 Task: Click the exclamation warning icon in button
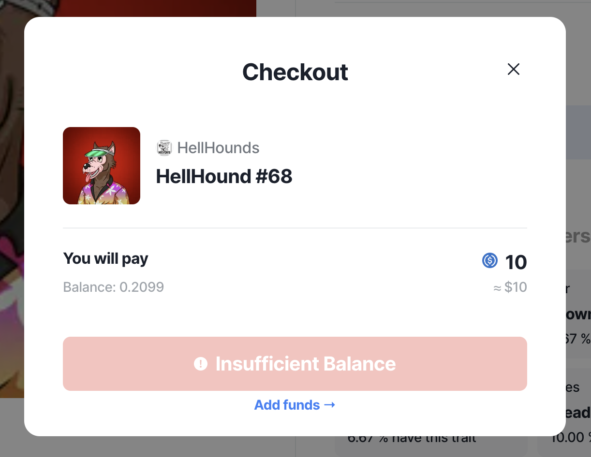201,364
